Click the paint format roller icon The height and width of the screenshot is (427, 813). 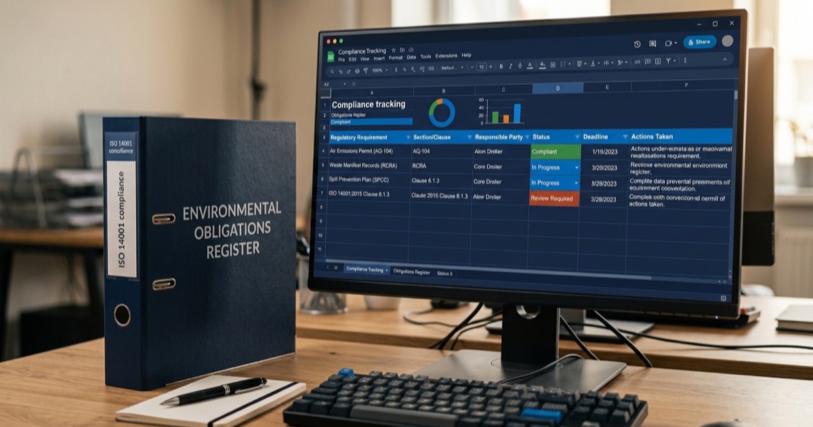click(365, 70)
